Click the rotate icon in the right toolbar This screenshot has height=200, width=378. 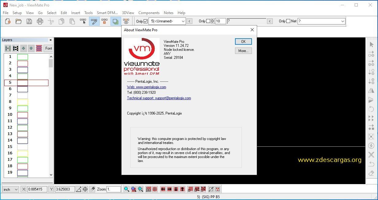(371, 109)
